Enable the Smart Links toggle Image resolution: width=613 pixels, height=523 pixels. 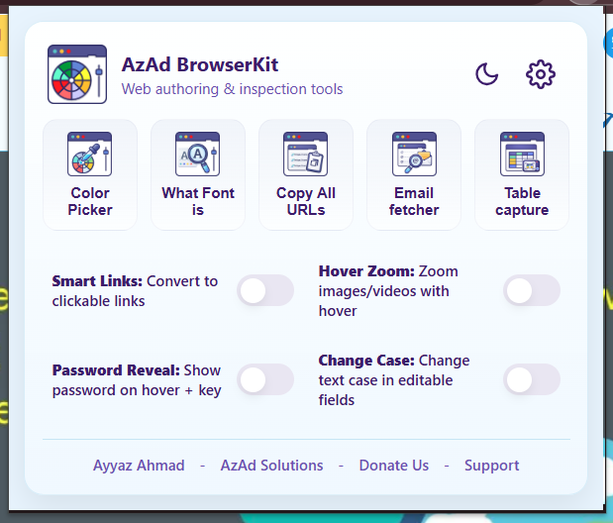tap(265, 290)
